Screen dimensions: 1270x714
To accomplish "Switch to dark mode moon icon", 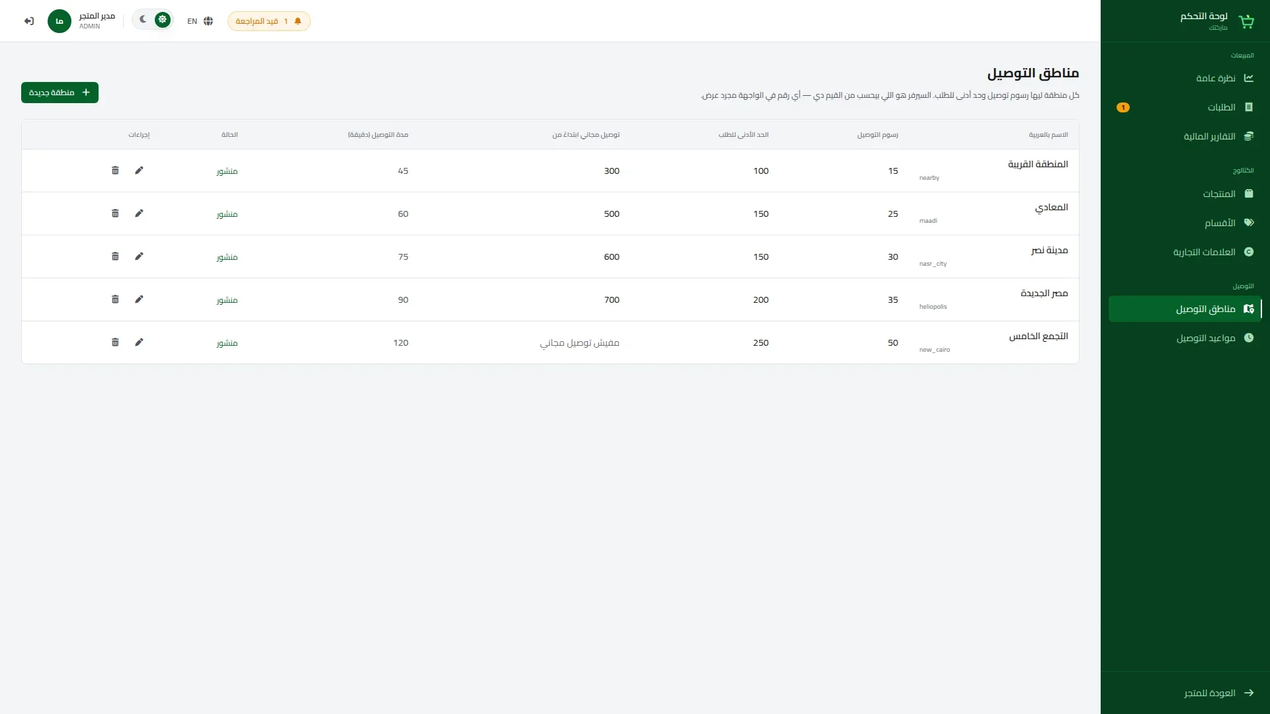I will pyautogui.click(x=143, y=20).
